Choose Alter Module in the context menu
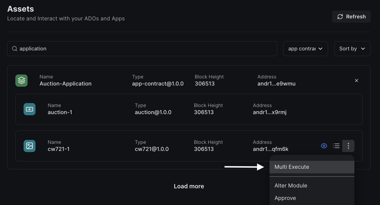The image size is (380, 205). tap(291, 186)
